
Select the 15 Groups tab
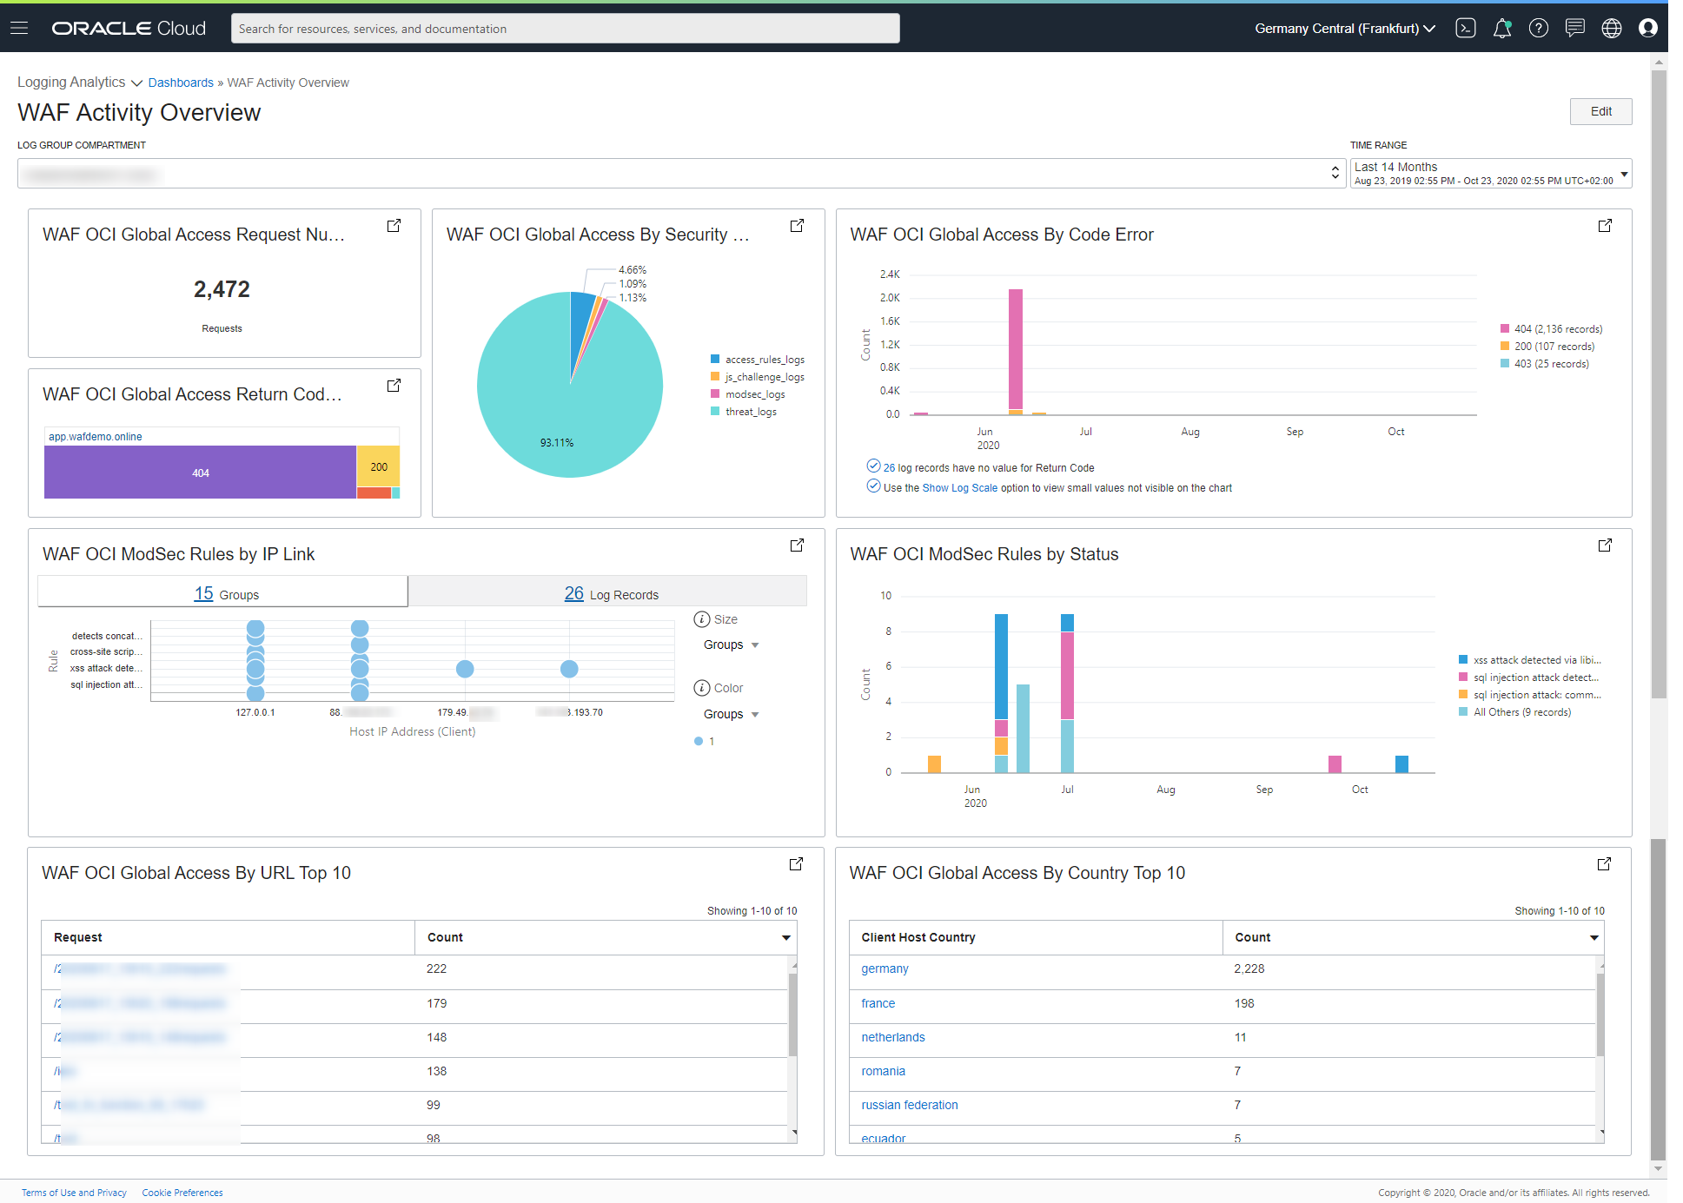226,594
